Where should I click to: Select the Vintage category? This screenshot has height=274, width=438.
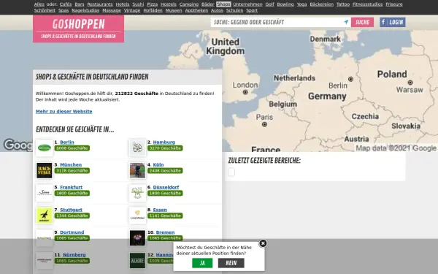click(x=132, y=10)
